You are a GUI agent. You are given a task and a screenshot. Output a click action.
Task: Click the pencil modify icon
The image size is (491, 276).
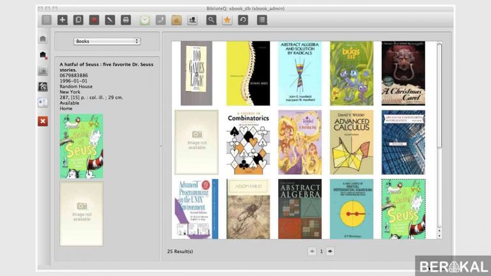tap(111, 20)
